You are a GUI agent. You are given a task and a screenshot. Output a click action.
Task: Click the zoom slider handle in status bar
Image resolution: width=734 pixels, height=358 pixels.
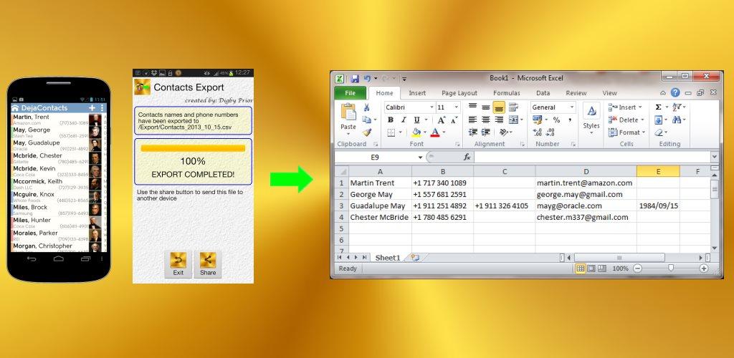pos(671,268)
